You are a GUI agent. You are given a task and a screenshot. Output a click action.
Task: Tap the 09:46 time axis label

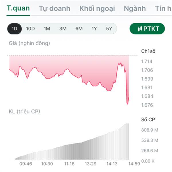[x=26, y=164]
